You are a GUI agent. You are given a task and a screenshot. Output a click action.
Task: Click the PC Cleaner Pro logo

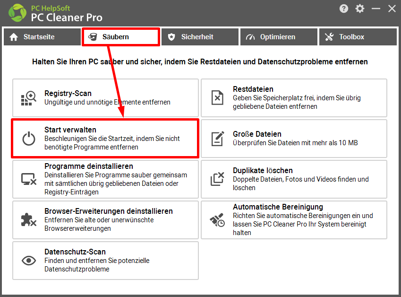point(17,13)
